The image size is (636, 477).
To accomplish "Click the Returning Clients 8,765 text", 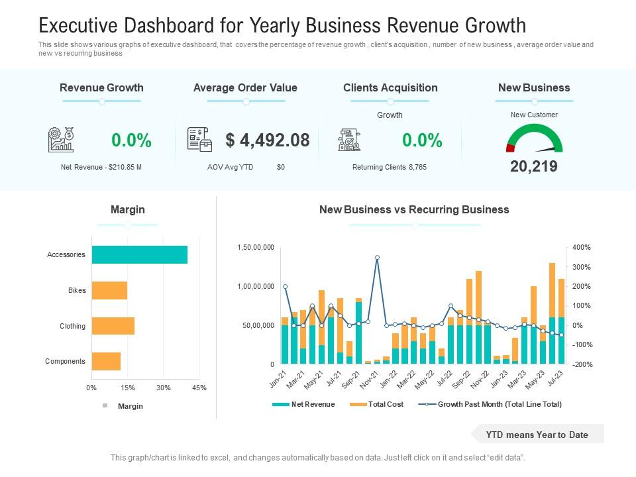I will [x=390, y=167].
